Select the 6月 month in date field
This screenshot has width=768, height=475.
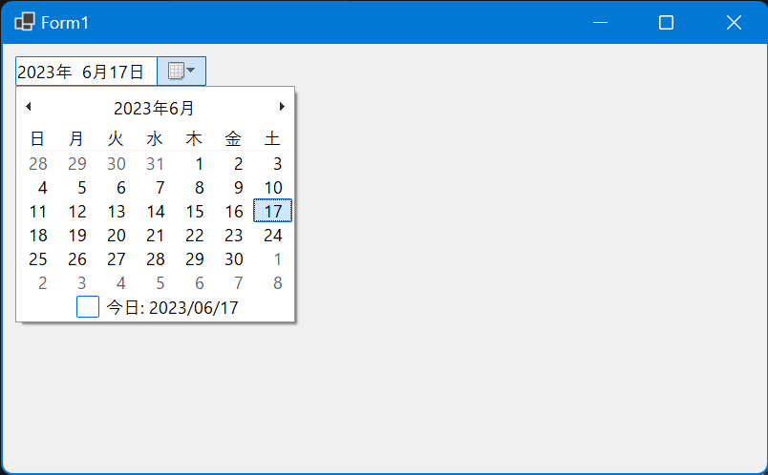click(x=95, y=72)
